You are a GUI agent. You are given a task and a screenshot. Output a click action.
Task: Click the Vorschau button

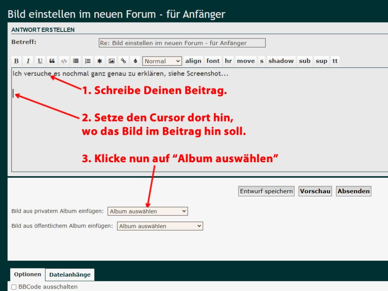click(315, 191)
